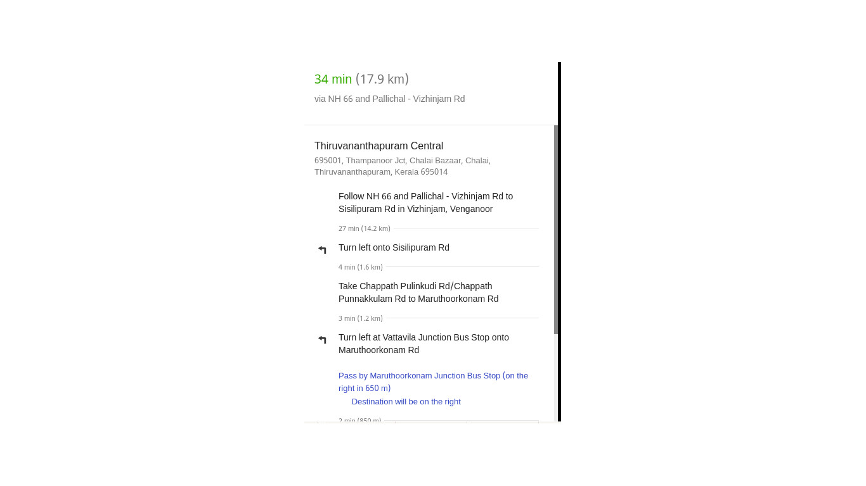
Task: Click the Destination will be on the right link
Action: [406, 402]
